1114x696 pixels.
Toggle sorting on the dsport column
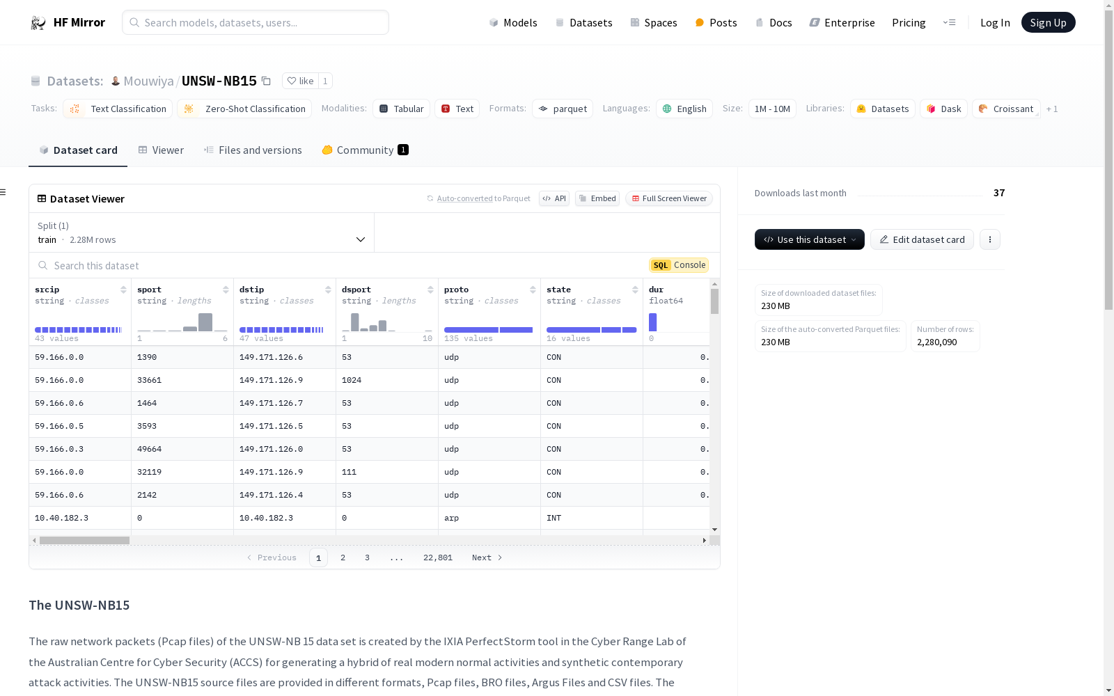[x=430, y=289]
